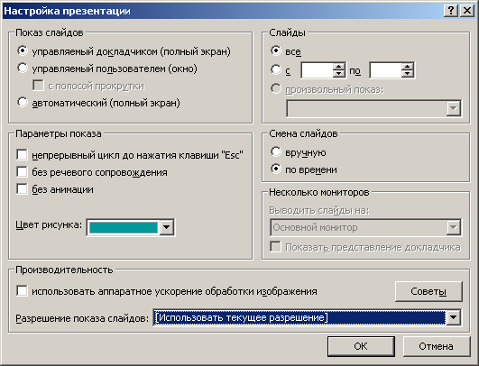The height and width of the screenshot is (366, 479).
Task: Choose "вручную" for slide advance
Action: [x=275, y=151]
